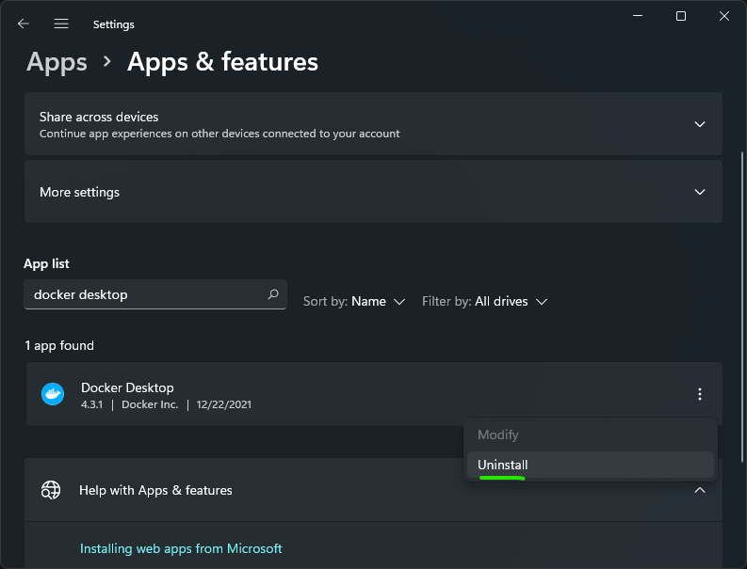Open the Sort by Name dropdown
Viewport: 747px width, 569px height.
pos(354,302)
